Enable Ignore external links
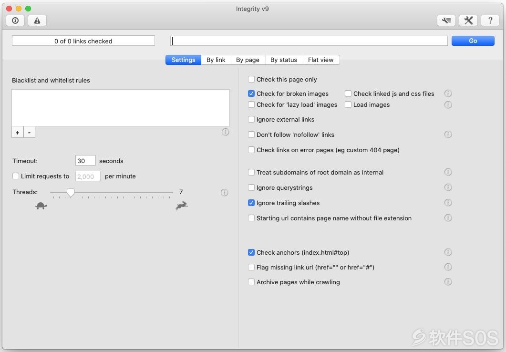 (251, 119)
